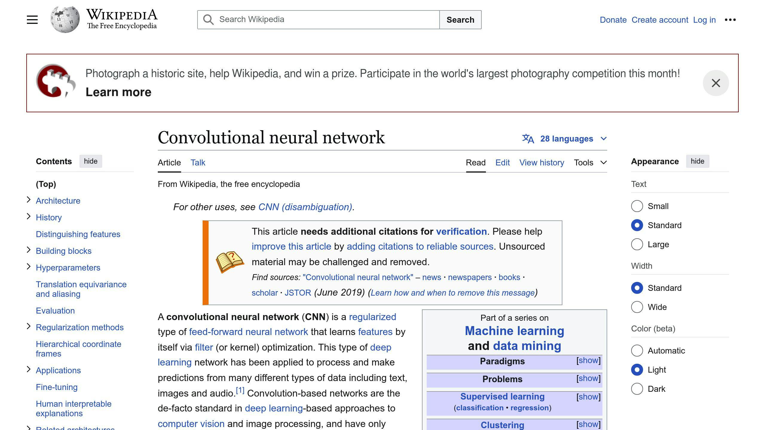Expand the Architecture contents section
The width and height of the screenshot is (765, 430).
29,199
